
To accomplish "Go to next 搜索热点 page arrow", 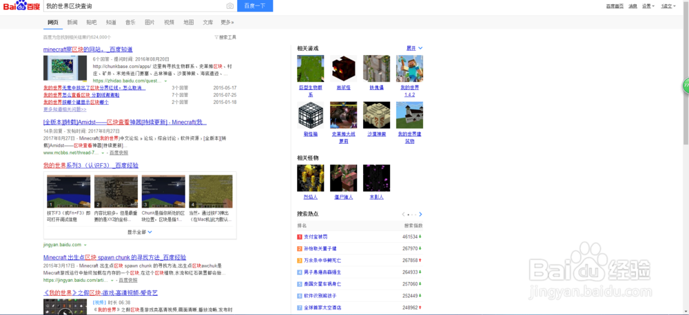I will [420, 214].
